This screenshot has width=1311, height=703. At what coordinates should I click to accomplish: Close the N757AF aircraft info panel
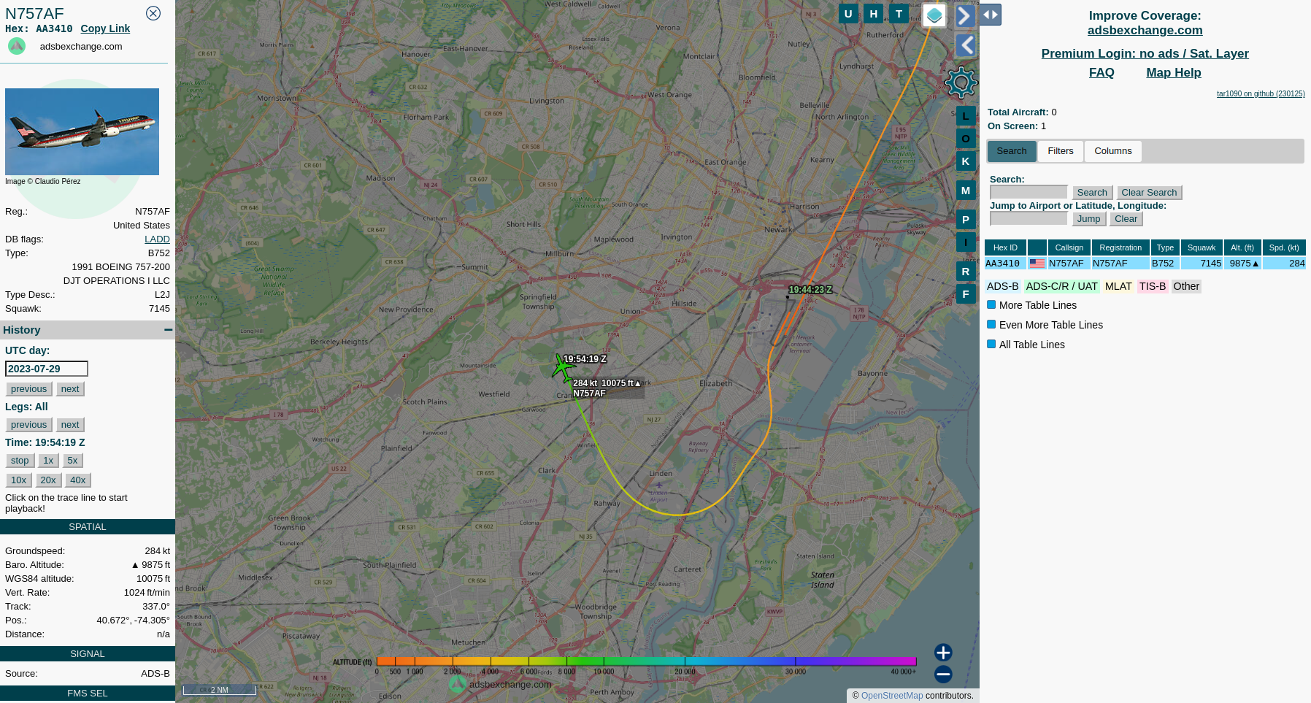click(x=153, y=13)
